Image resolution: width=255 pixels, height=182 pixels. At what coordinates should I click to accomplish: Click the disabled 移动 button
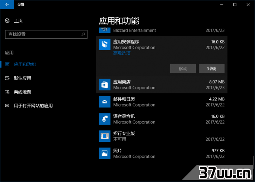(x=183, y=68)
